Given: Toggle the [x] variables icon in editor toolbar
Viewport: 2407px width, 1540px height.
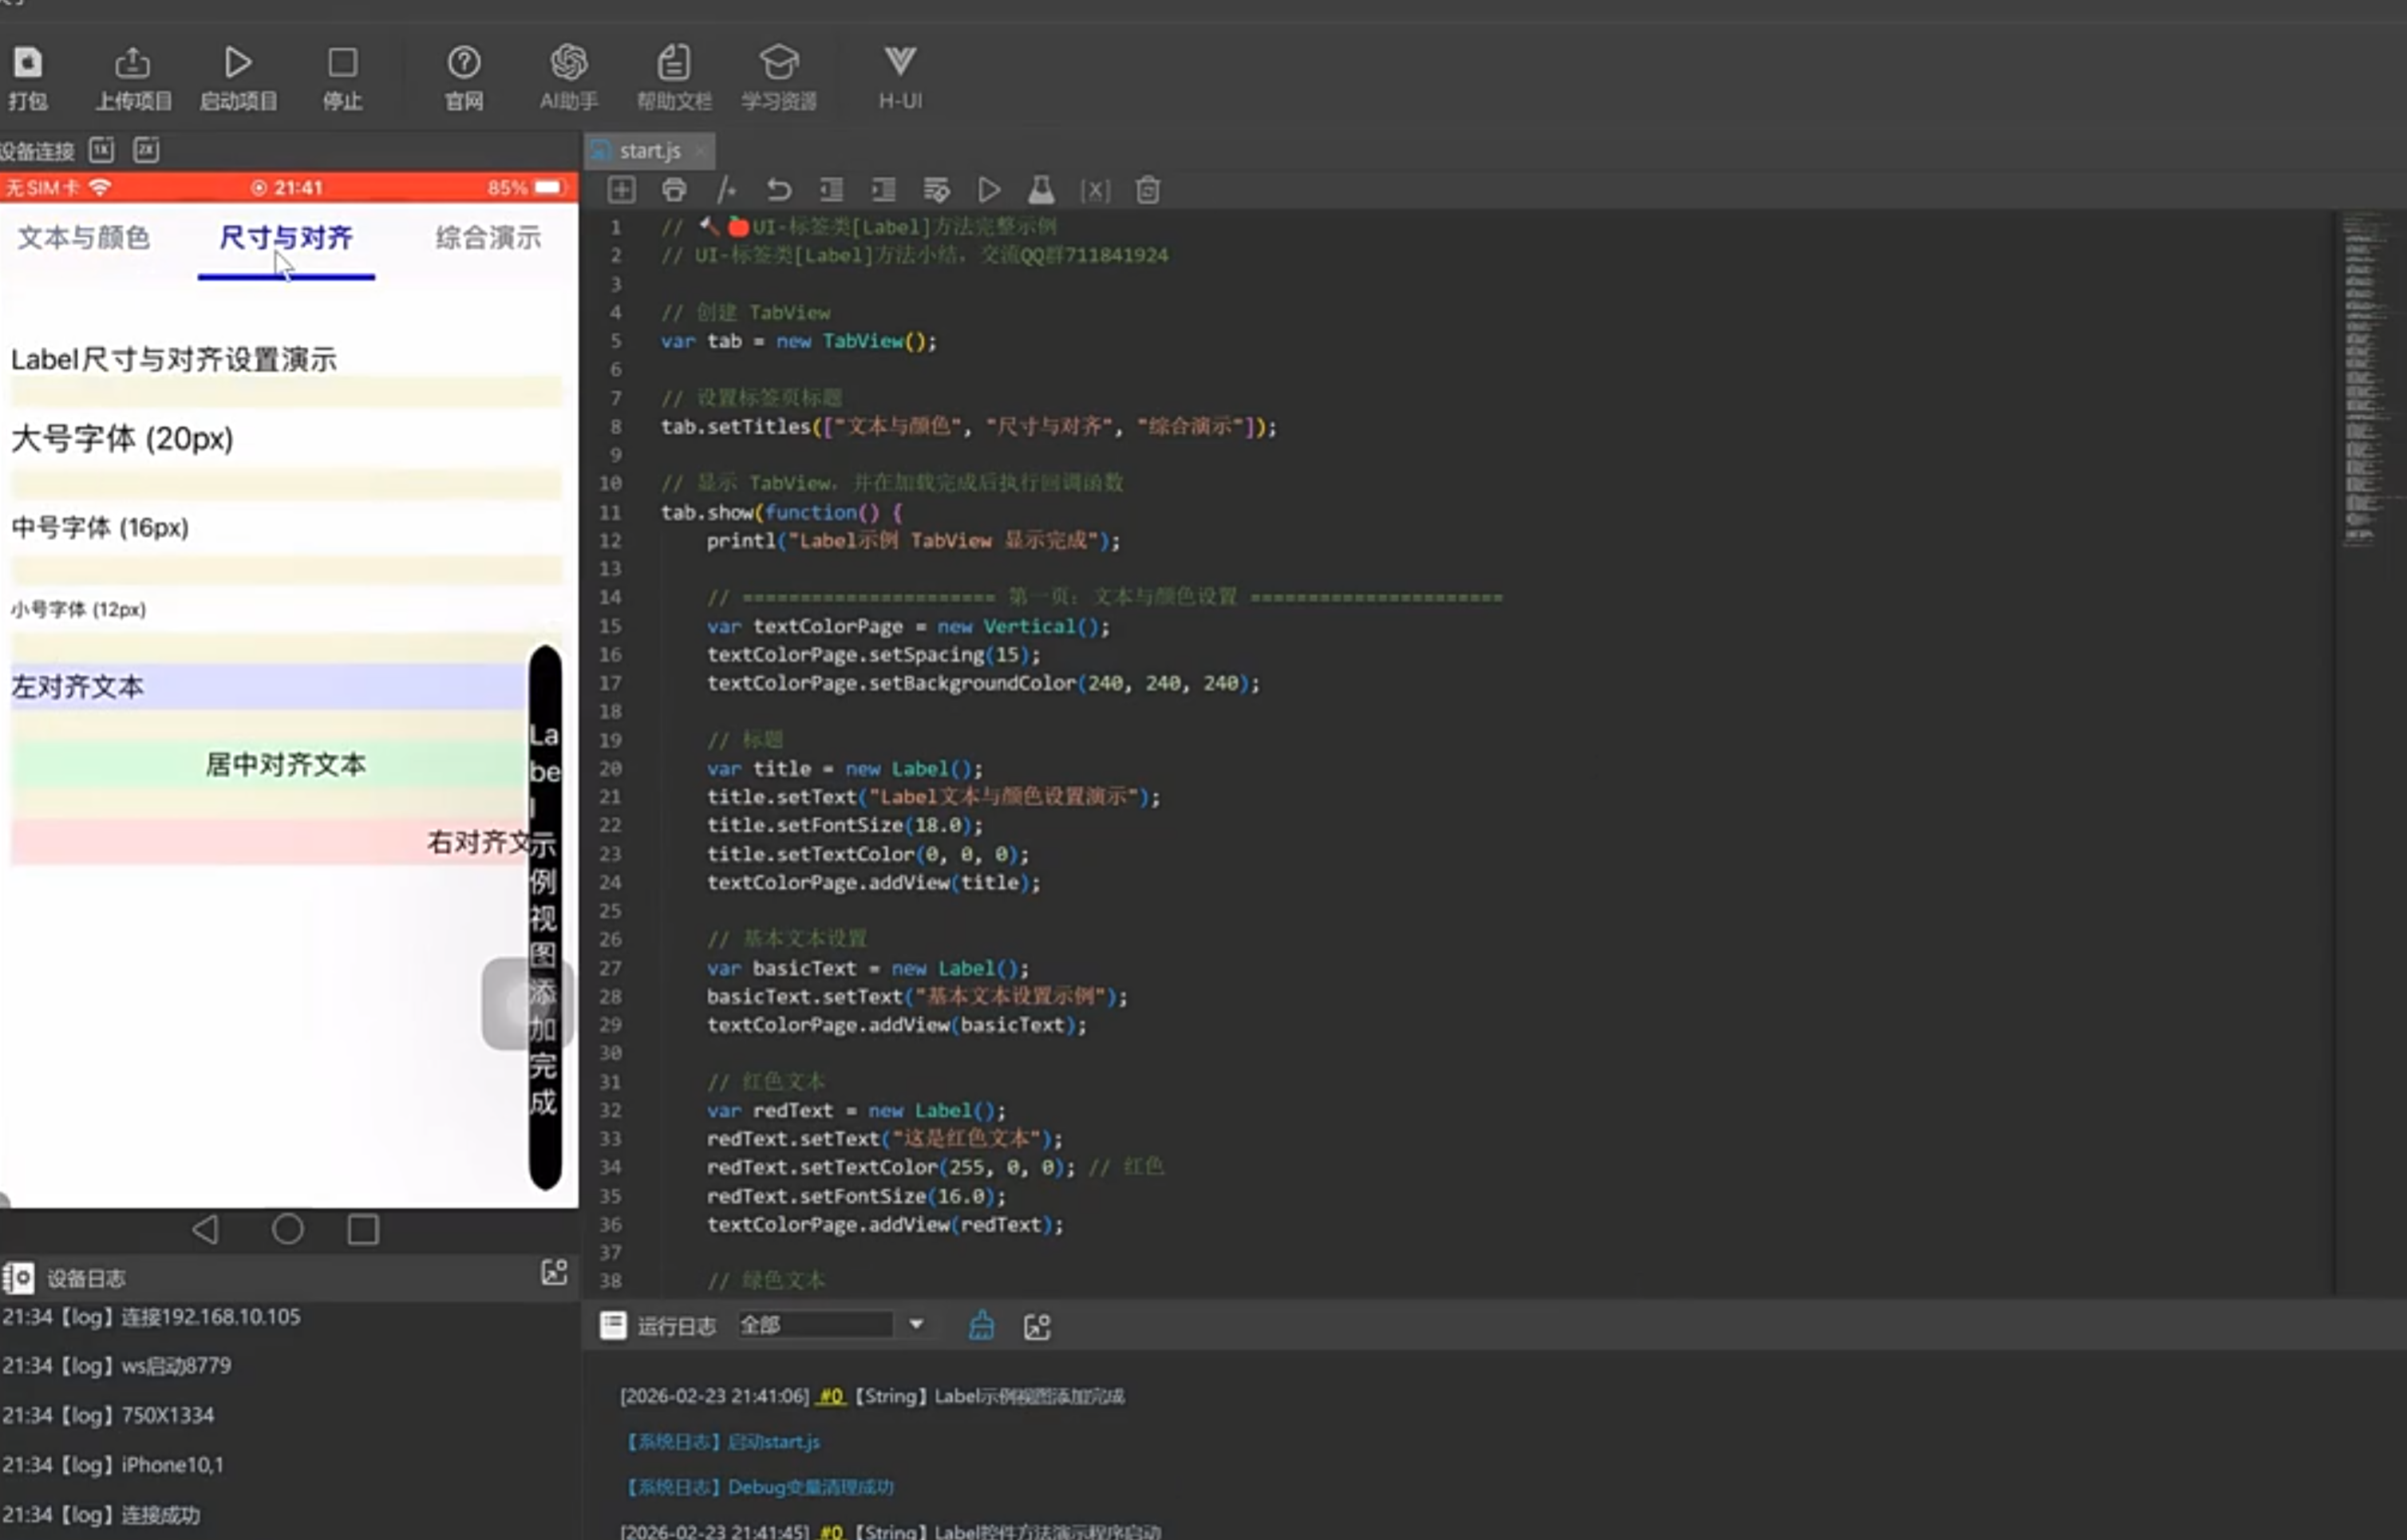Looking at the screenshot, I should point(1095,190).
